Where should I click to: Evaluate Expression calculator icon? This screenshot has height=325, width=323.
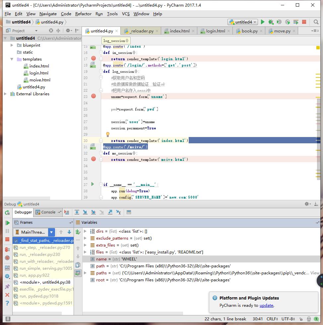(x=129, y=212)
